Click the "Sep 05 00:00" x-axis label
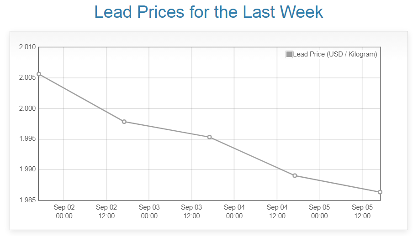Screen dimensions: 418x236 point(319,211)
